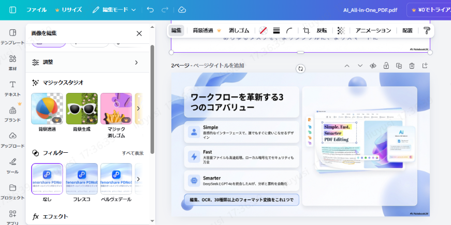The image size is (451, 225).
Task: Click the copy style paint roller icon
Action: (x=427, y=30)
